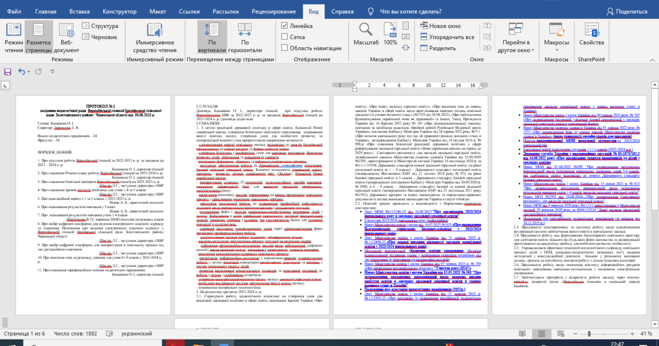The height and width of the screenshot is (346, 659).
Task: Customize Quick Access Toolbar dropdown
Action: (51, 71)
